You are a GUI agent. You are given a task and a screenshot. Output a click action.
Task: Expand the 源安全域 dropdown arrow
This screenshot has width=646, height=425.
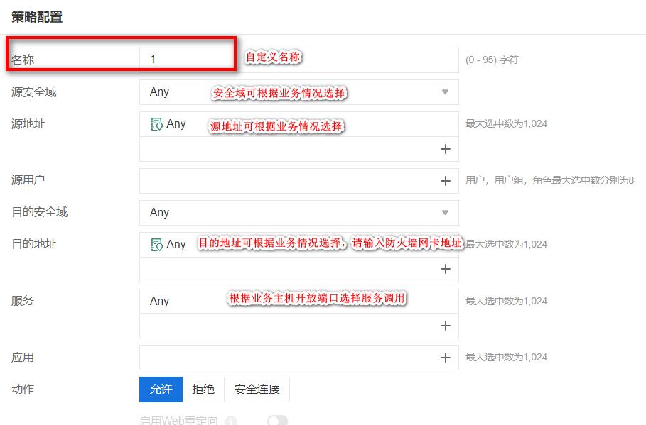point(446,92)
